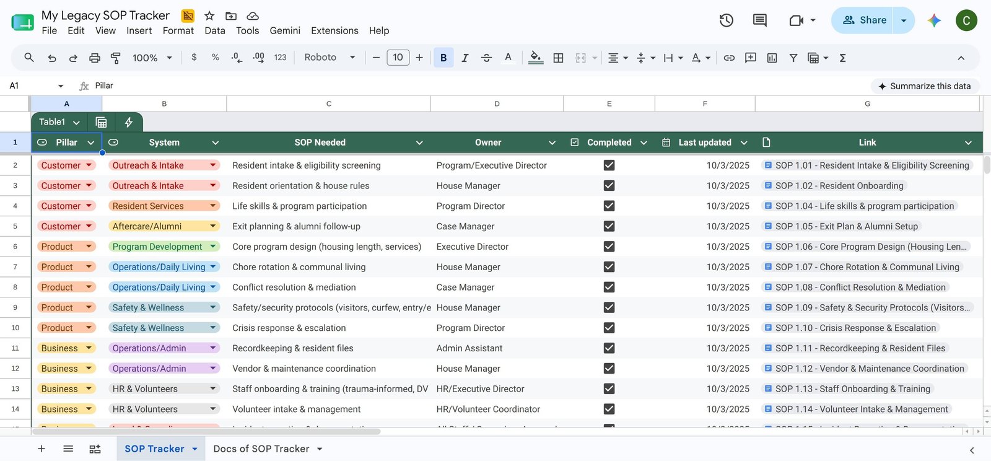Open the functions sigma menu
The width and height of the screenshot is (991, 461).
842,58
